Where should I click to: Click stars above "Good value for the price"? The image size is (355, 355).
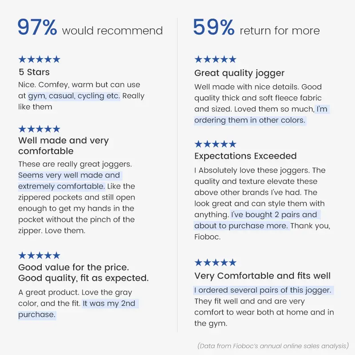(x=39, y=256)
